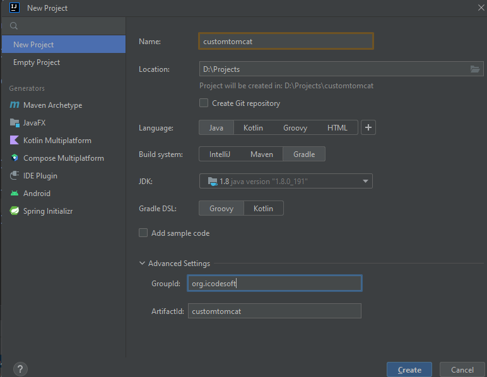Select Empty Project in the sidebar
487x377 pixels.
click(x=37, y=62)
